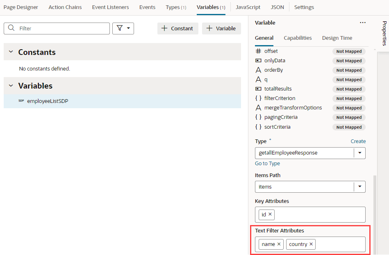Open the Type dropdown arrow
389x255 pixels.
pos(360,153)
